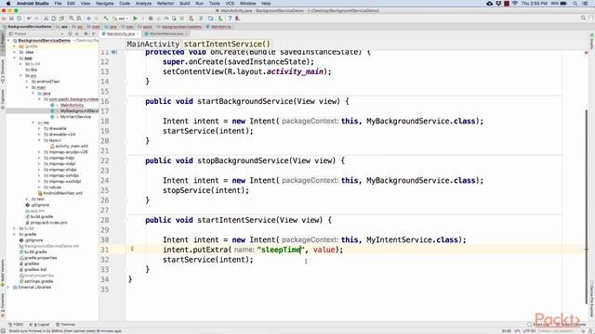The width and height of the screenshot is (595, 334).
Task: Expand the drawable folder node
Action: click(x=39, y=128)
